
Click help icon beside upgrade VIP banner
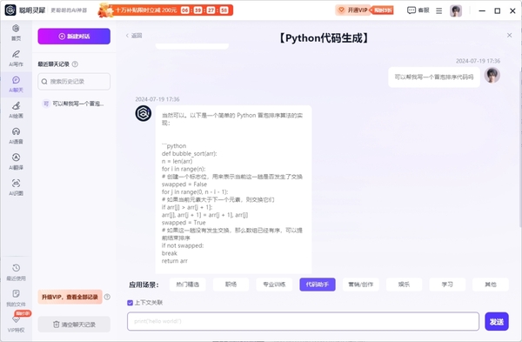tap(107, 297)
